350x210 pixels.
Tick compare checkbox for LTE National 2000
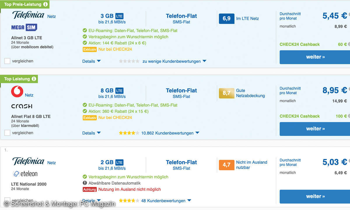[x=7, y=200]
